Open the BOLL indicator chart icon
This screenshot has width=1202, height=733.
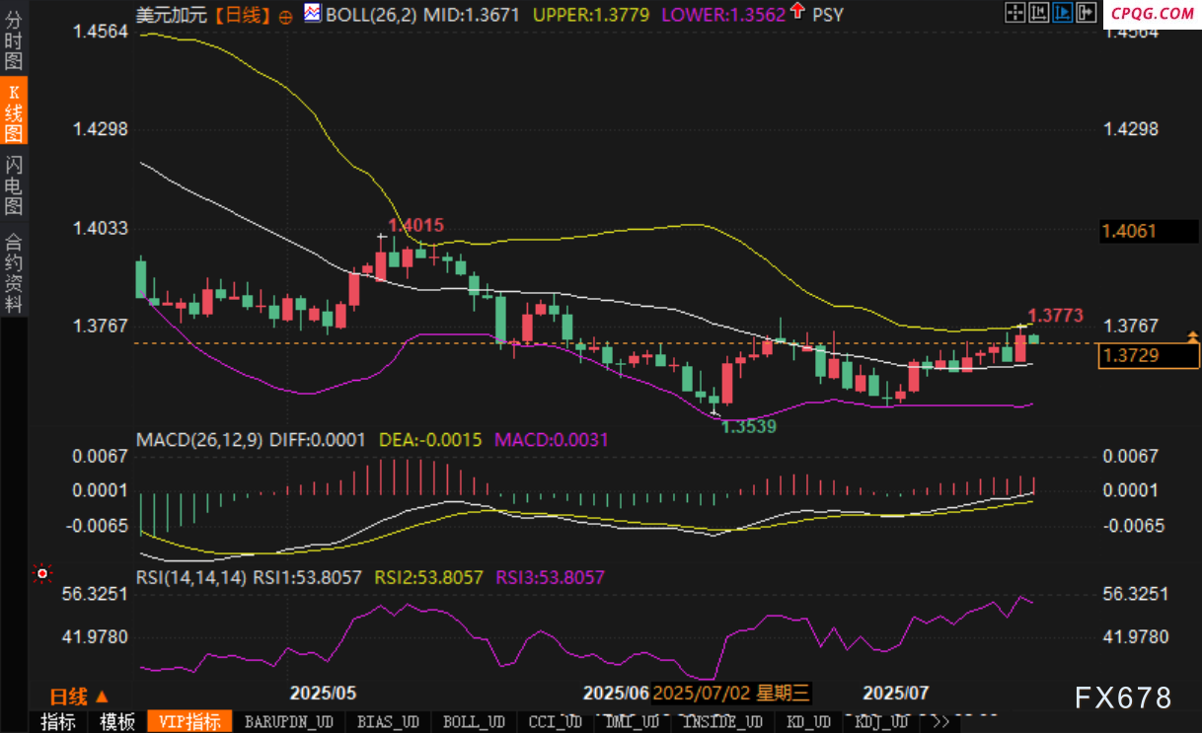(313, 14)
